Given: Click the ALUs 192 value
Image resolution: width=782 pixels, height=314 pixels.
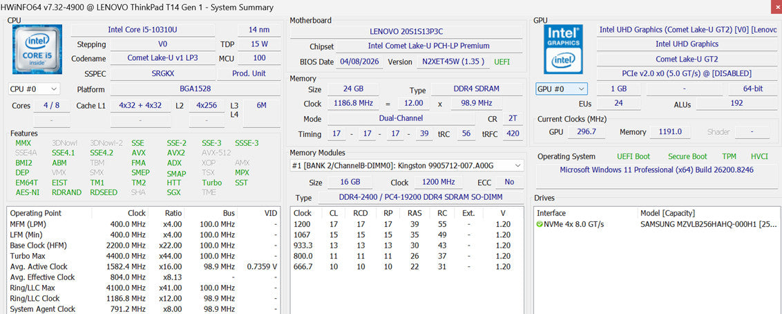Looking at the screenshot, I should pos(736,103).
